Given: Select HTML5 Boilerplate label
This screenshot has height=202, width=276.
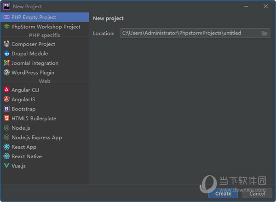Looking at the screenshot, I should (34, 118).
